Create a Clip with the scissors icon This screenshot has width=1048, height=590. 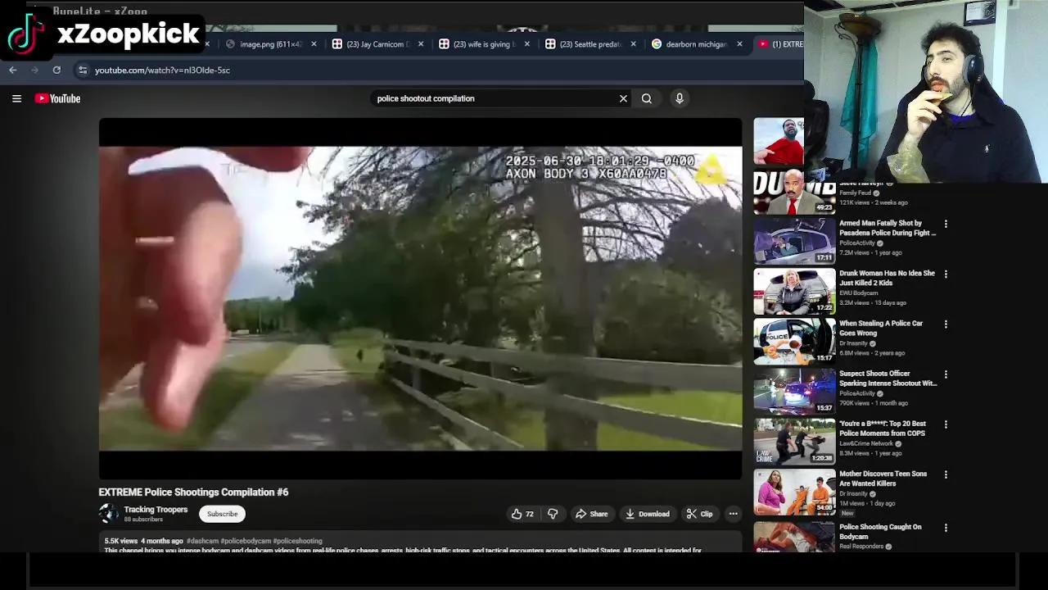coord(700,514)
